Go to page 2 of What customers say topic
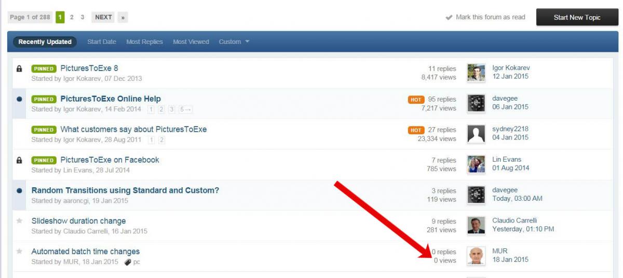Screen dimensions: 623x278 (161, 140)
